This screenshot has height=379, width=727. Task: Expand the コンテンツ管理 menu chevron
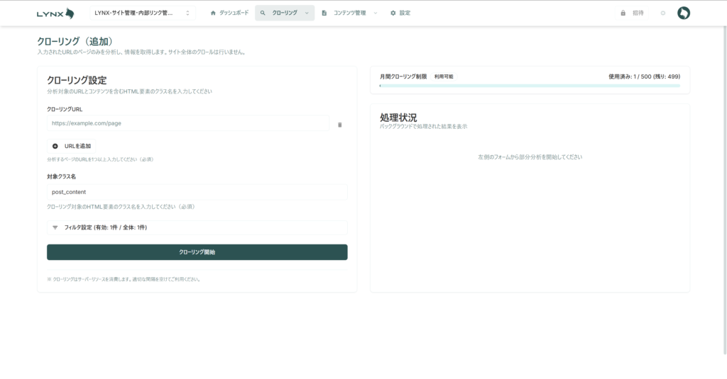tap(375, 13)
